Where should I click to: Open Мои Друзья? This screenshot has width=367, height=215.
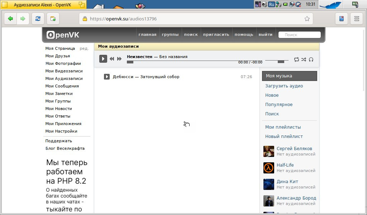[58, 56]
